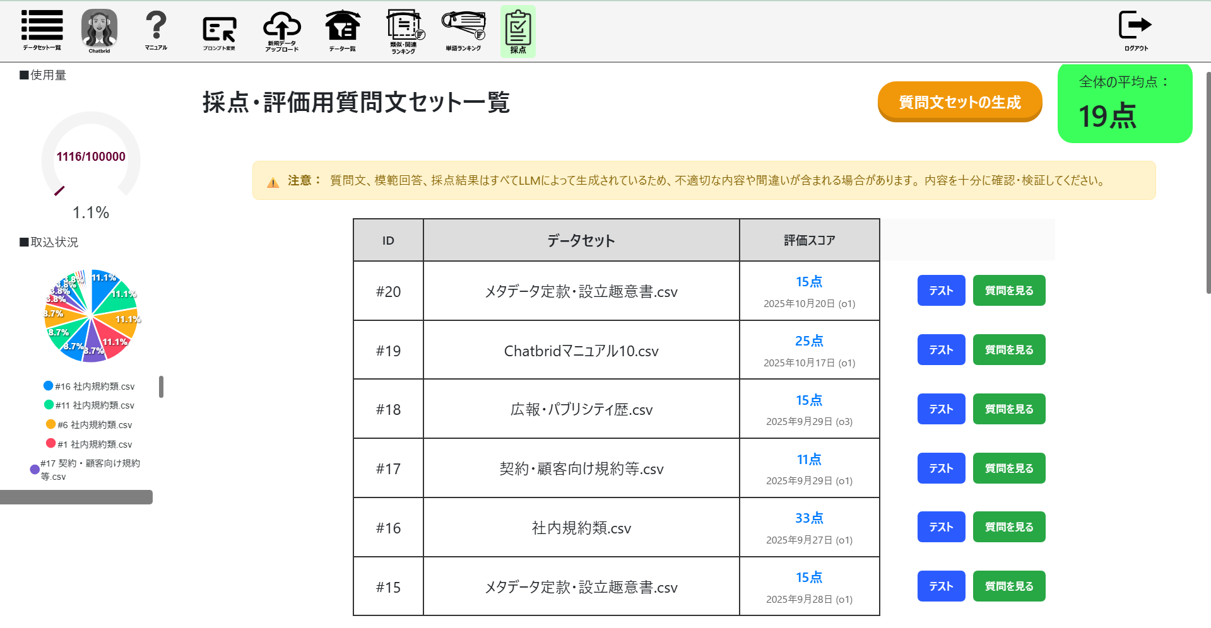Click the Chatbrid avatar icon
This screenshot has width=1211, height=628.
point(99,30)
